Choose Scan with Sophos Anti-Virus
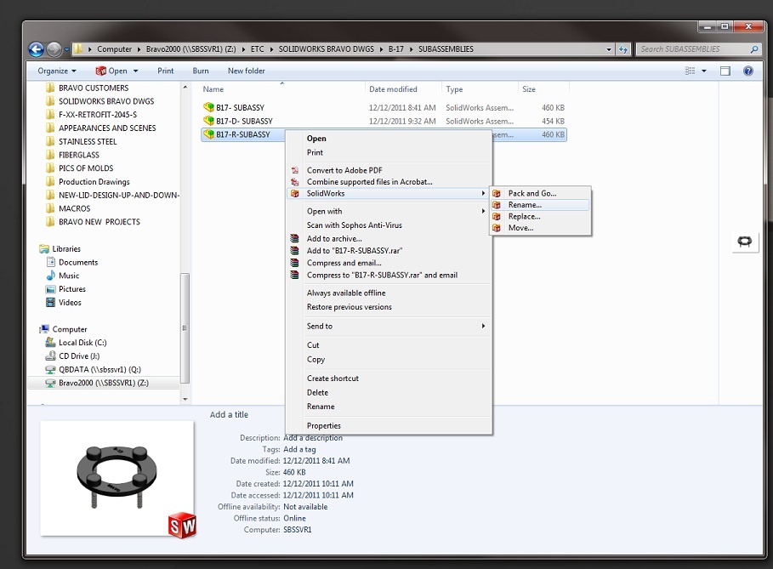This screenshot has width=773, height=569. [x=355, y=225]
